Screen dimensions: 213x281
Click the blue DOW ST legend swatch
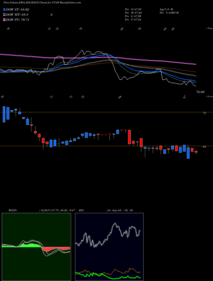(x=5, y=9)
